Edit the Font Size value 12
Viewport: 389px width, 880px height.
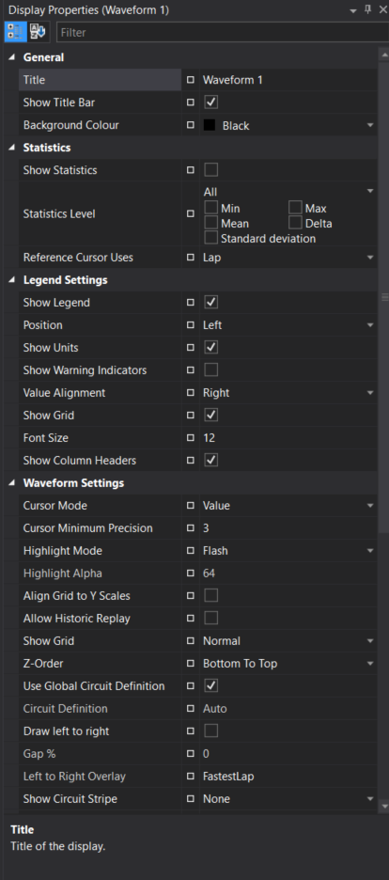pyautogui.click(x=288, y=438)
